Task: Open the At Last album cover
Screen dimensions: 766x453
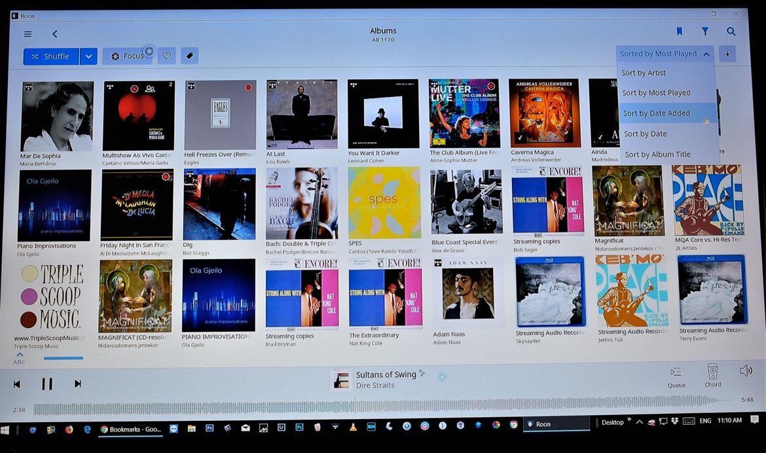Action: (302, 115)
